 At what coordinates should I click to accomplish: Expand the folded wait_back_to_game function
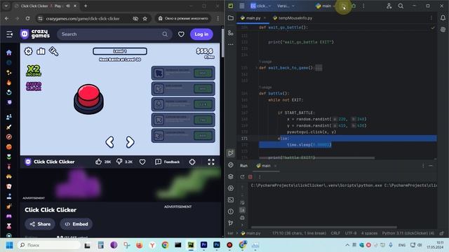click(x=257, y=68)
